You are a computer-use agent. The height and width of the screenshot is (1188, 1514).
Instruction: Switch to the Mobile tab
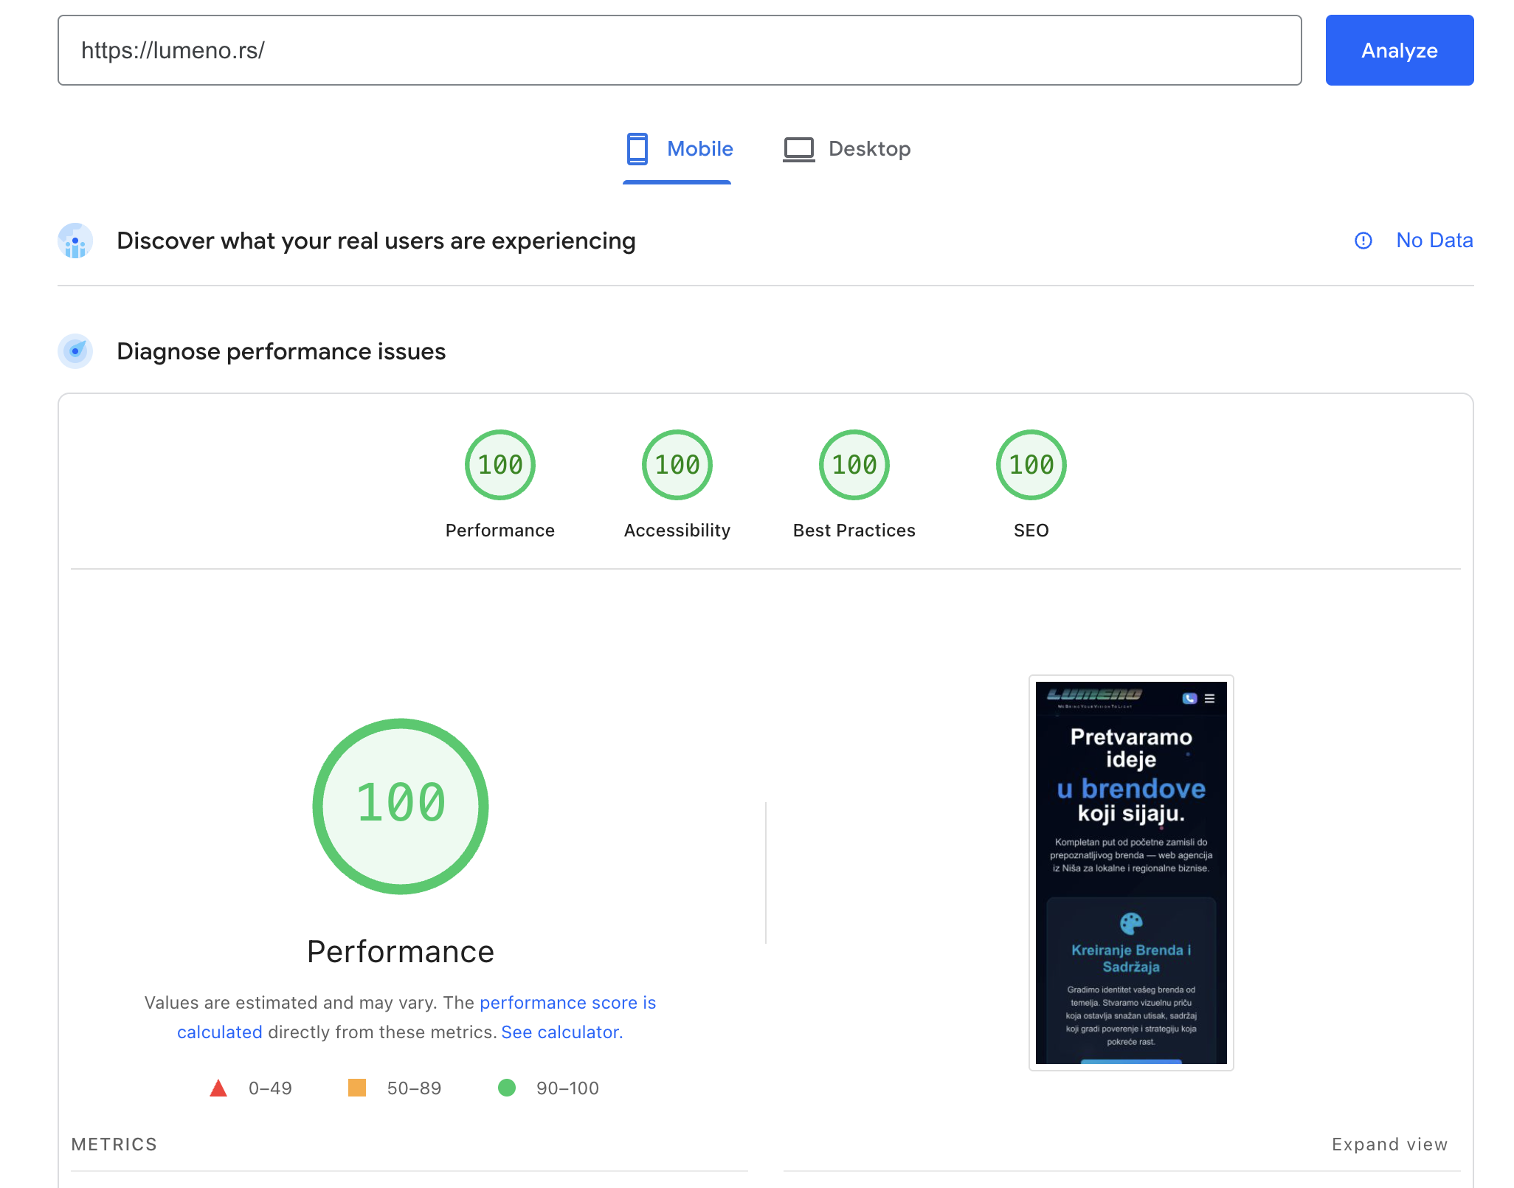(677, 148)
